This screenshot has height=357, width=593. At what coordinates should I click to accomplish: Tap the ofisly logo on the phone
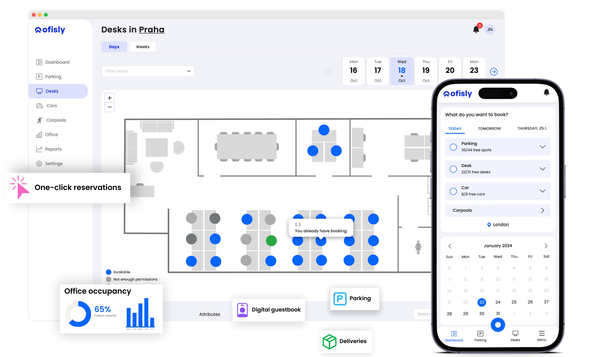[x=458, y=94]
